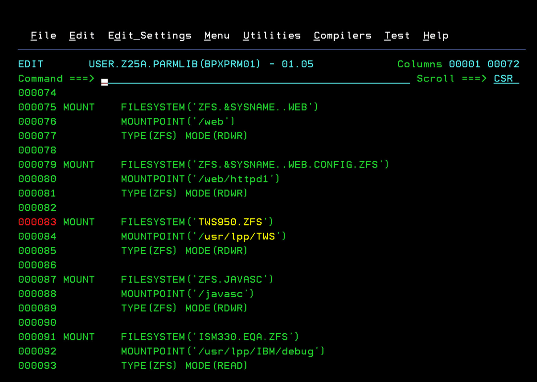This screenshot has height=382, width=537.
Task: Click line number 000090 blank line
Action: 37,323
